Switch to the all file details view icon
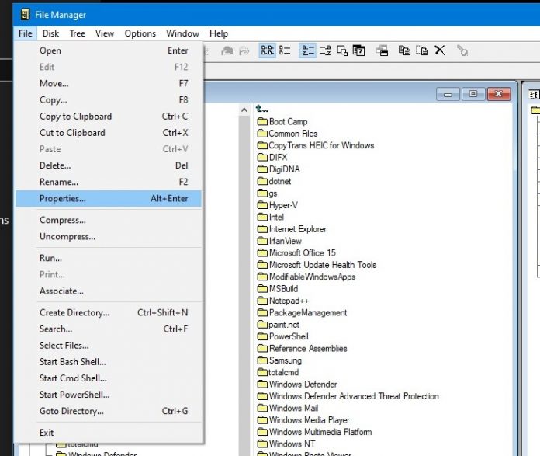Viewport: 540px width, 456px height. [285, 50]
